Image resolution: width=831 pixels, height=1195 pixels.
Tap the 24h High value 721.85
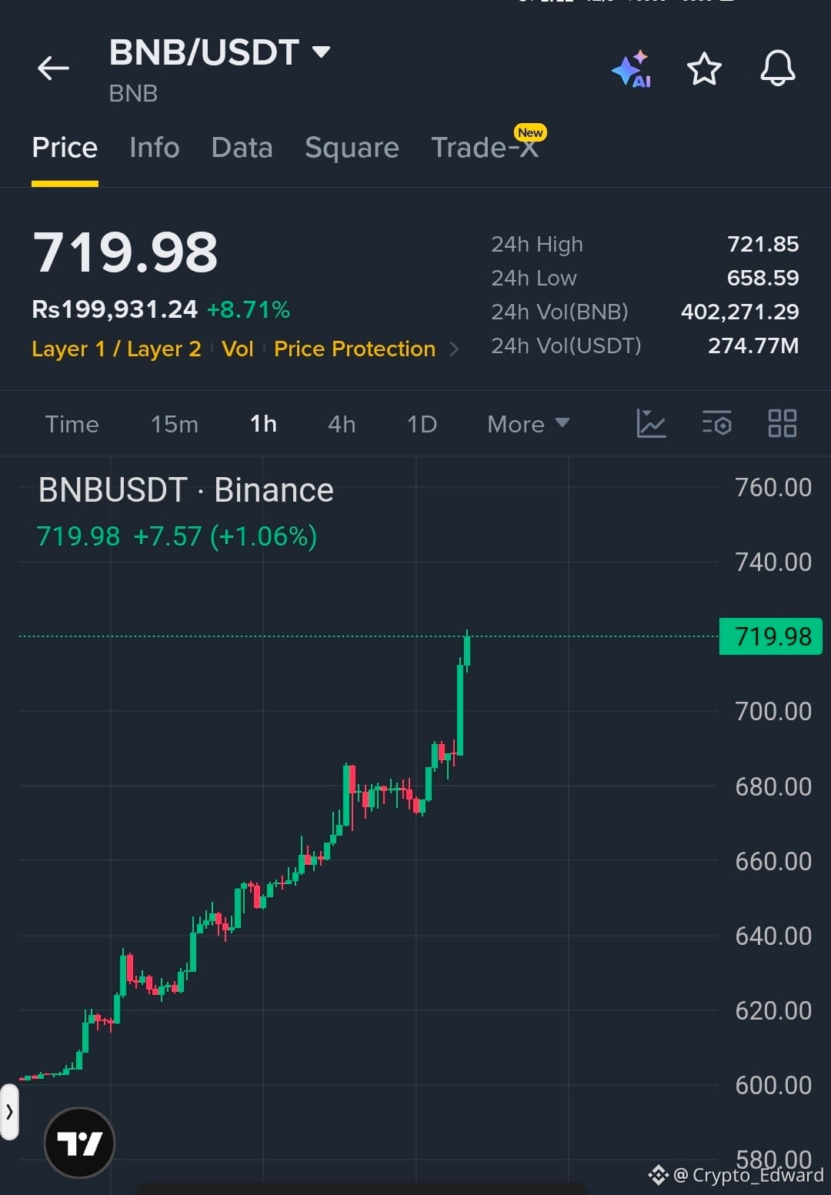(x=763, y=245)
